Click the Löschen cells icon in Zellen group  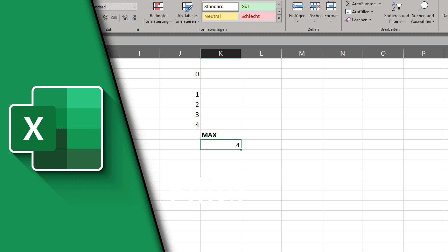315,7
